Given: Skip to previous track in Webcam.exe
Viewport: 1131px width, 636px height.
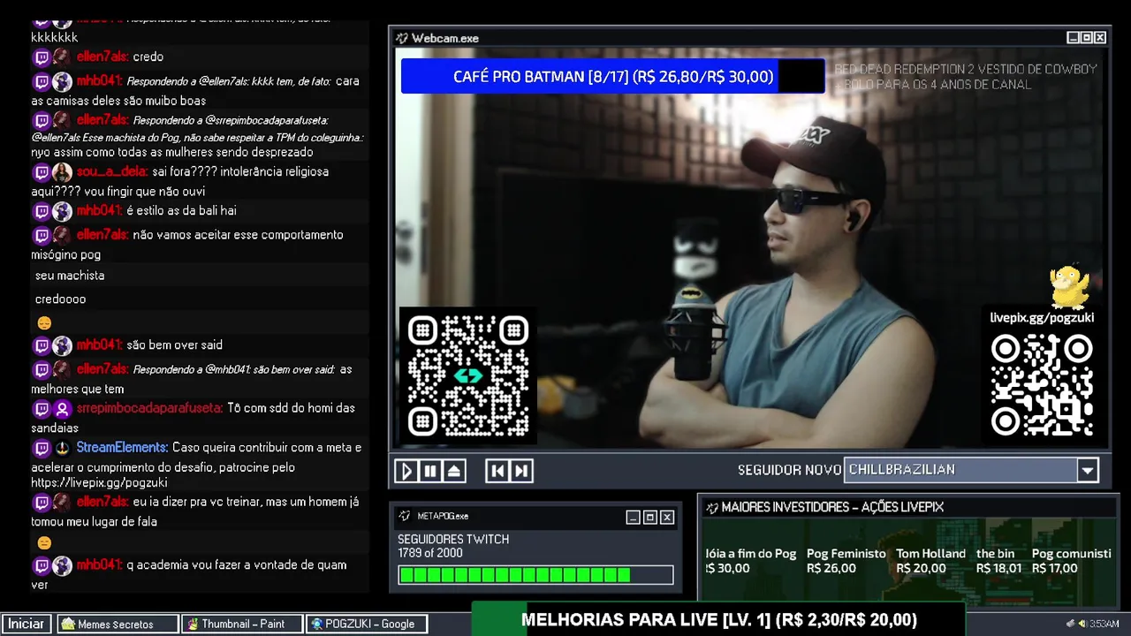Looking at the screenshot, I should click(497, 471).
